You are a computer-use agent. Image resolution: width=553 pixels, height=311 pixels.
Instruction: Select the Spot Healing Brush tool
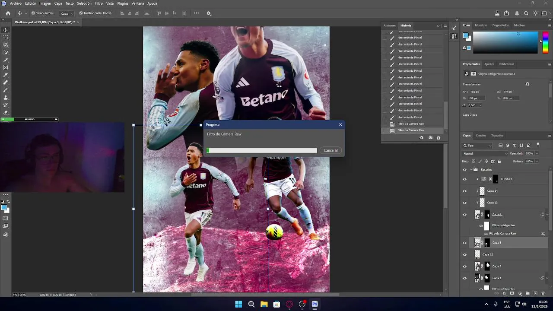click(x=6, y=83)
